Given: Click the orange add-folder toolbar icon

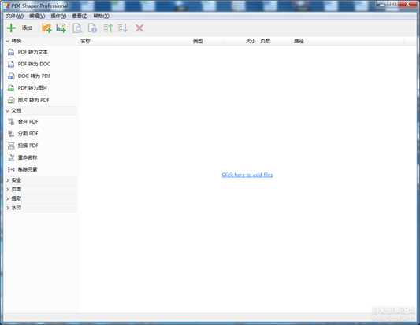Looking at the screenshot, I should point(46,28).
